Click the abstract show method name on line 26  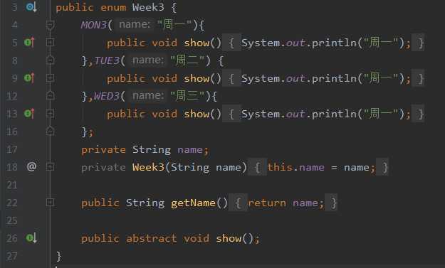tap(229, 239)
